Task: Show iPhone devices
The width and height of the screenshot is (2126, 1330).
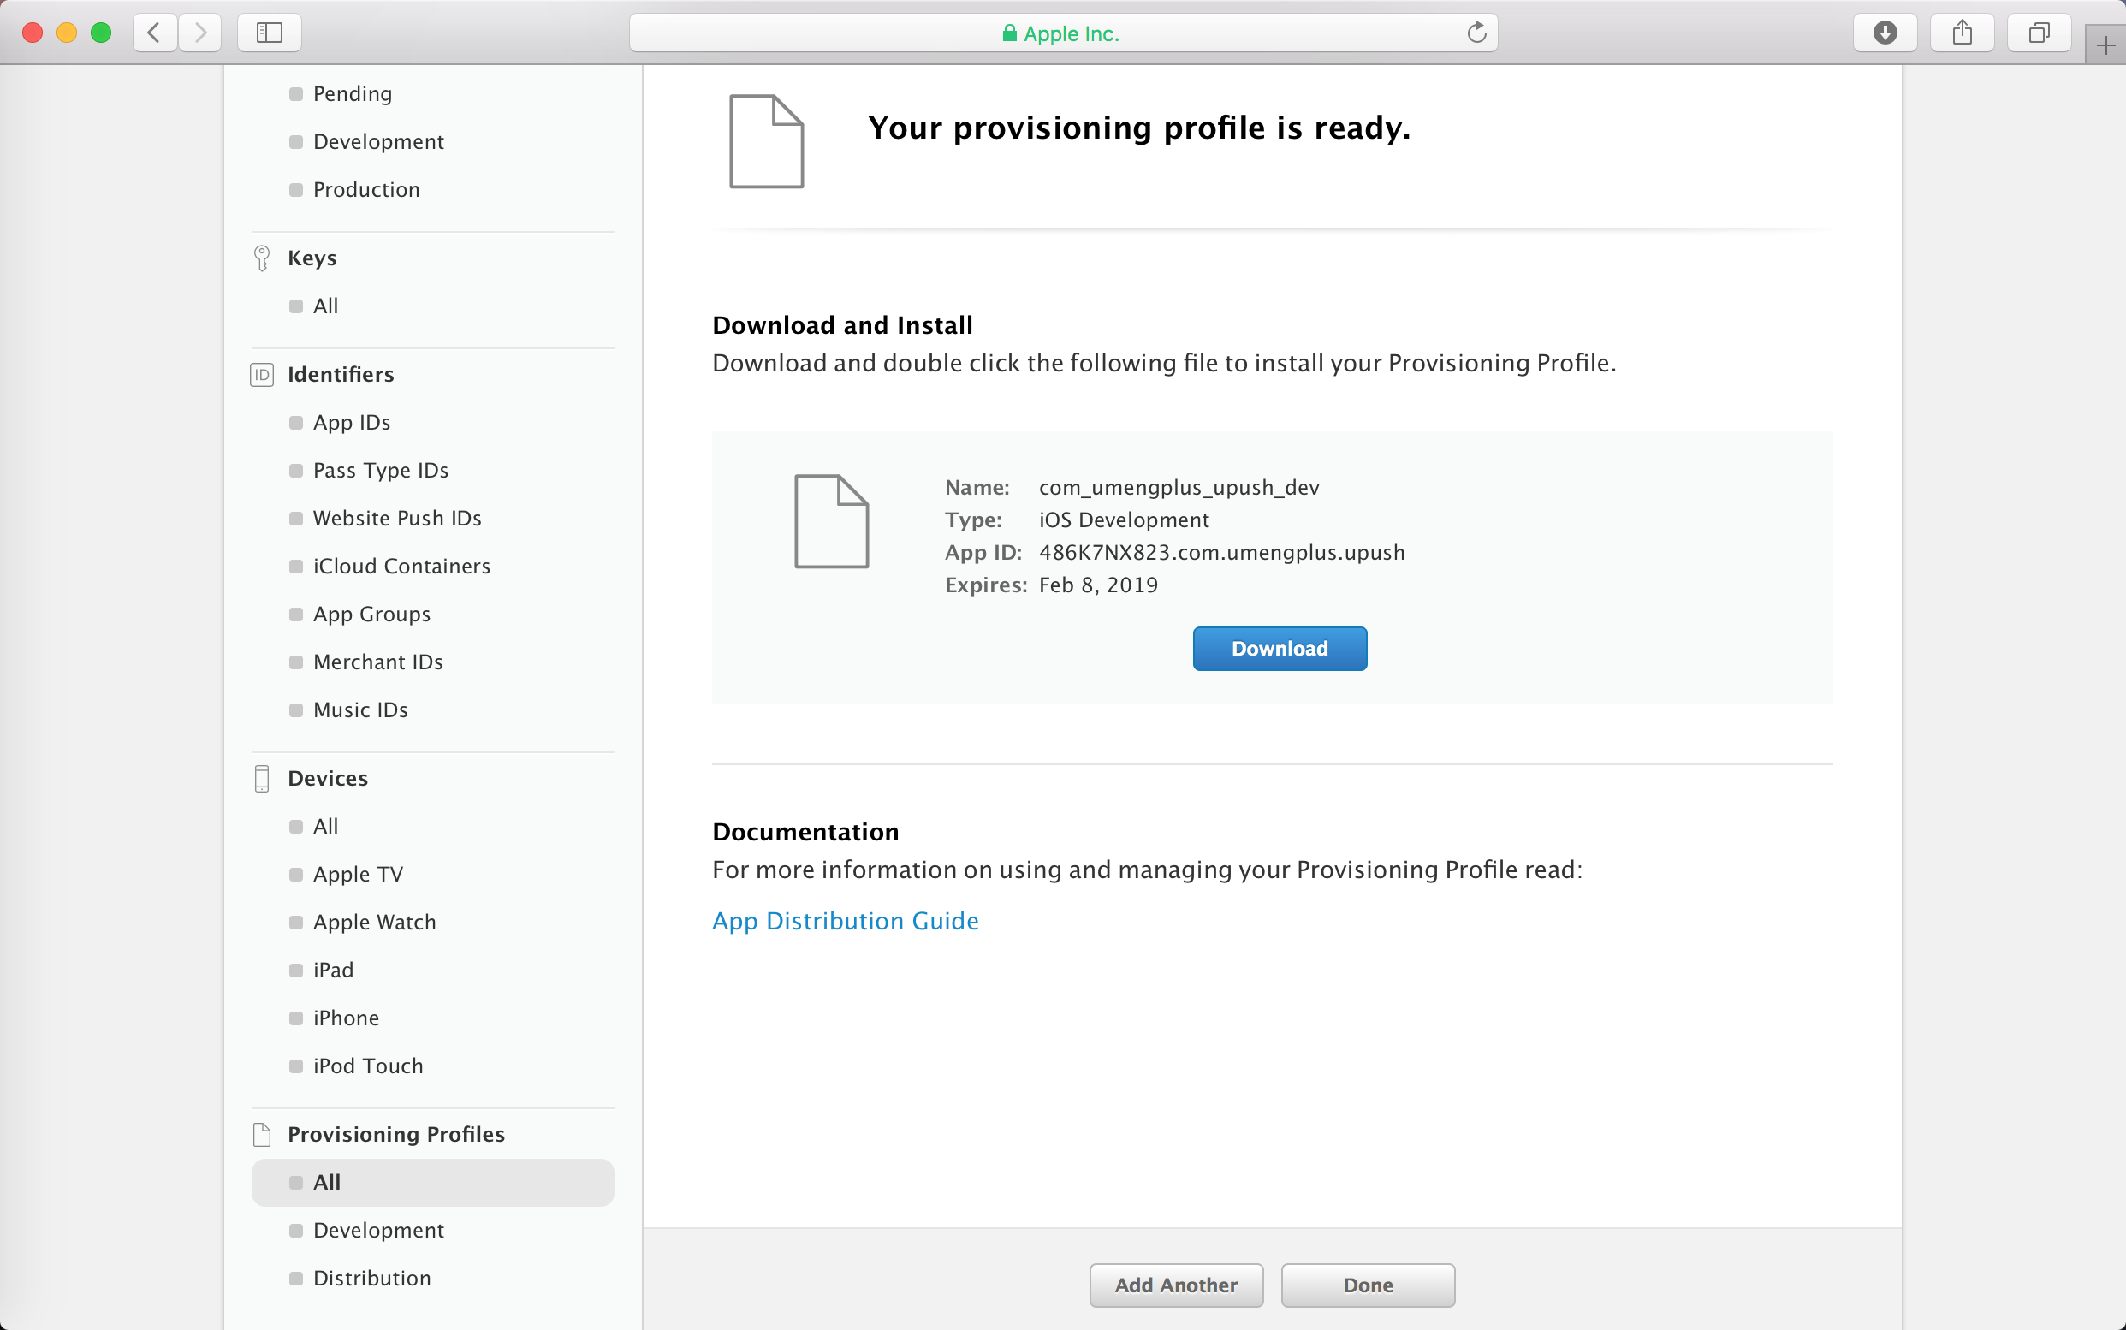Action: click(346, 1018)
